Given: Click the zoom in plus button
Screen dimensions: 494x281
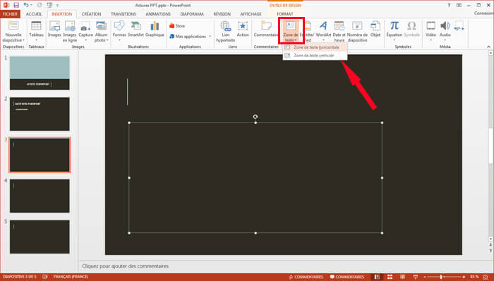Looking at the screenshot, I should coord(464,277).
